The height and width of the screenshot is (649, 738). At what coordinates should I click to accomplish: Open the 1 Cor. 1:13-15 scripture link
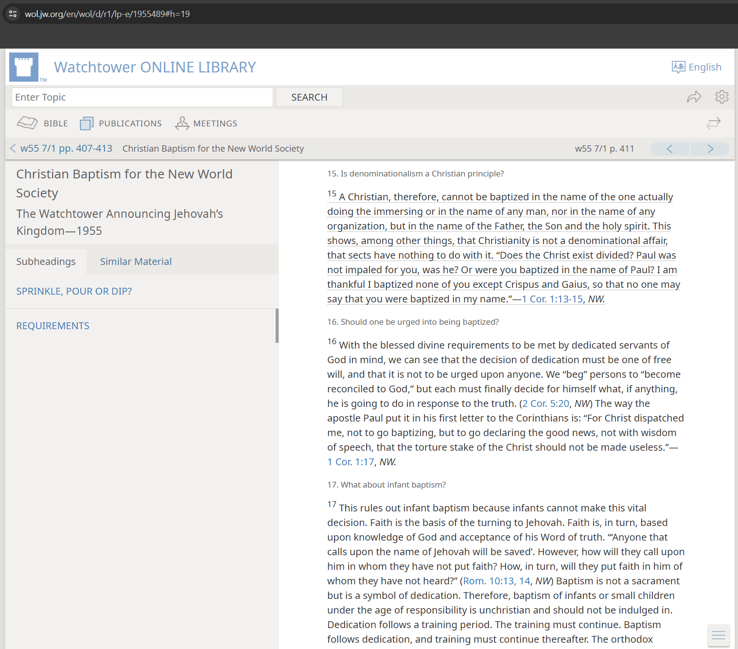coord(552,299)
